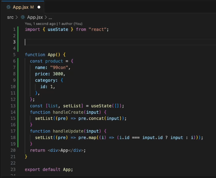This screenshot has width=216, height=178.
Task: Click "App" in the export default line
Action: tap(67, 170)
